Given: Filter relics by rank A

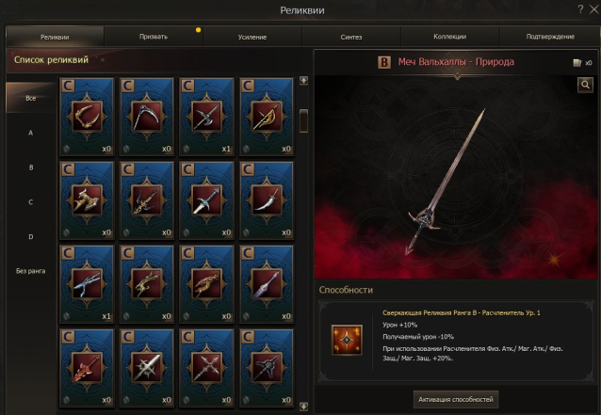Looking at the screenshot, I should 31,133.
